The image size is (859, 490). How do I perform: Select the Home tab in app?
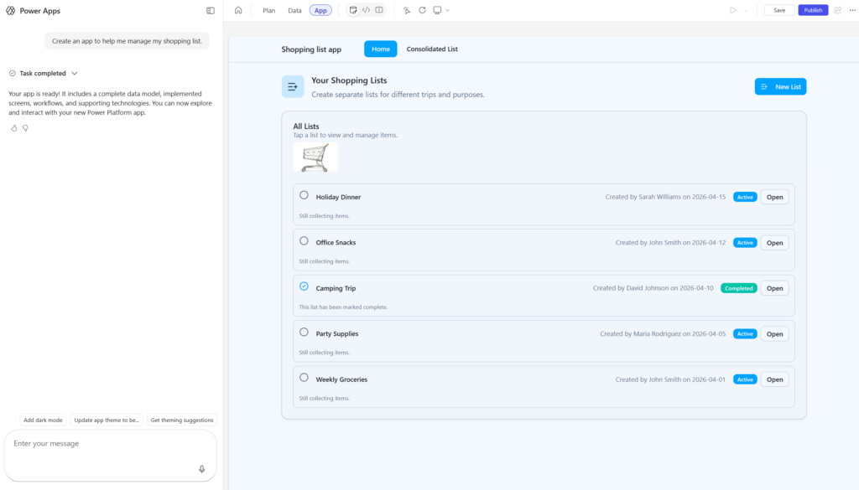pyautogui.click(x=381, y=49)
